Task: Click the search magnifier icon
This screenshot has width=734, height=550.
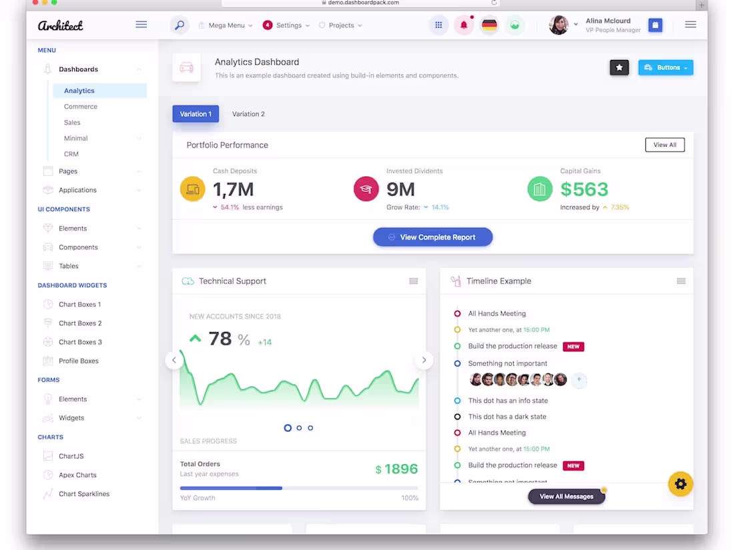Action: click(x=179, y=25)
